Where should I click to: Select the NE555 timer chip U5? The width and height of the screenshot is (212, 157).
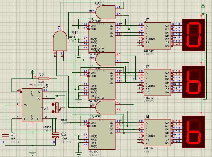pos(32,105)
